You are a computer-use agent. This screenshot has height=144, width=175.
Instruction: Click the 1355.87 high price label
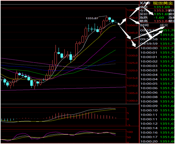point(92,18)
